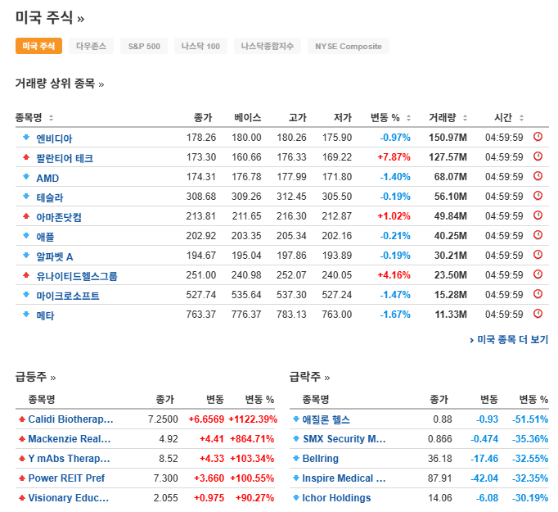
Task: Open the 테슬라 stock link
Action: (50, 197)
